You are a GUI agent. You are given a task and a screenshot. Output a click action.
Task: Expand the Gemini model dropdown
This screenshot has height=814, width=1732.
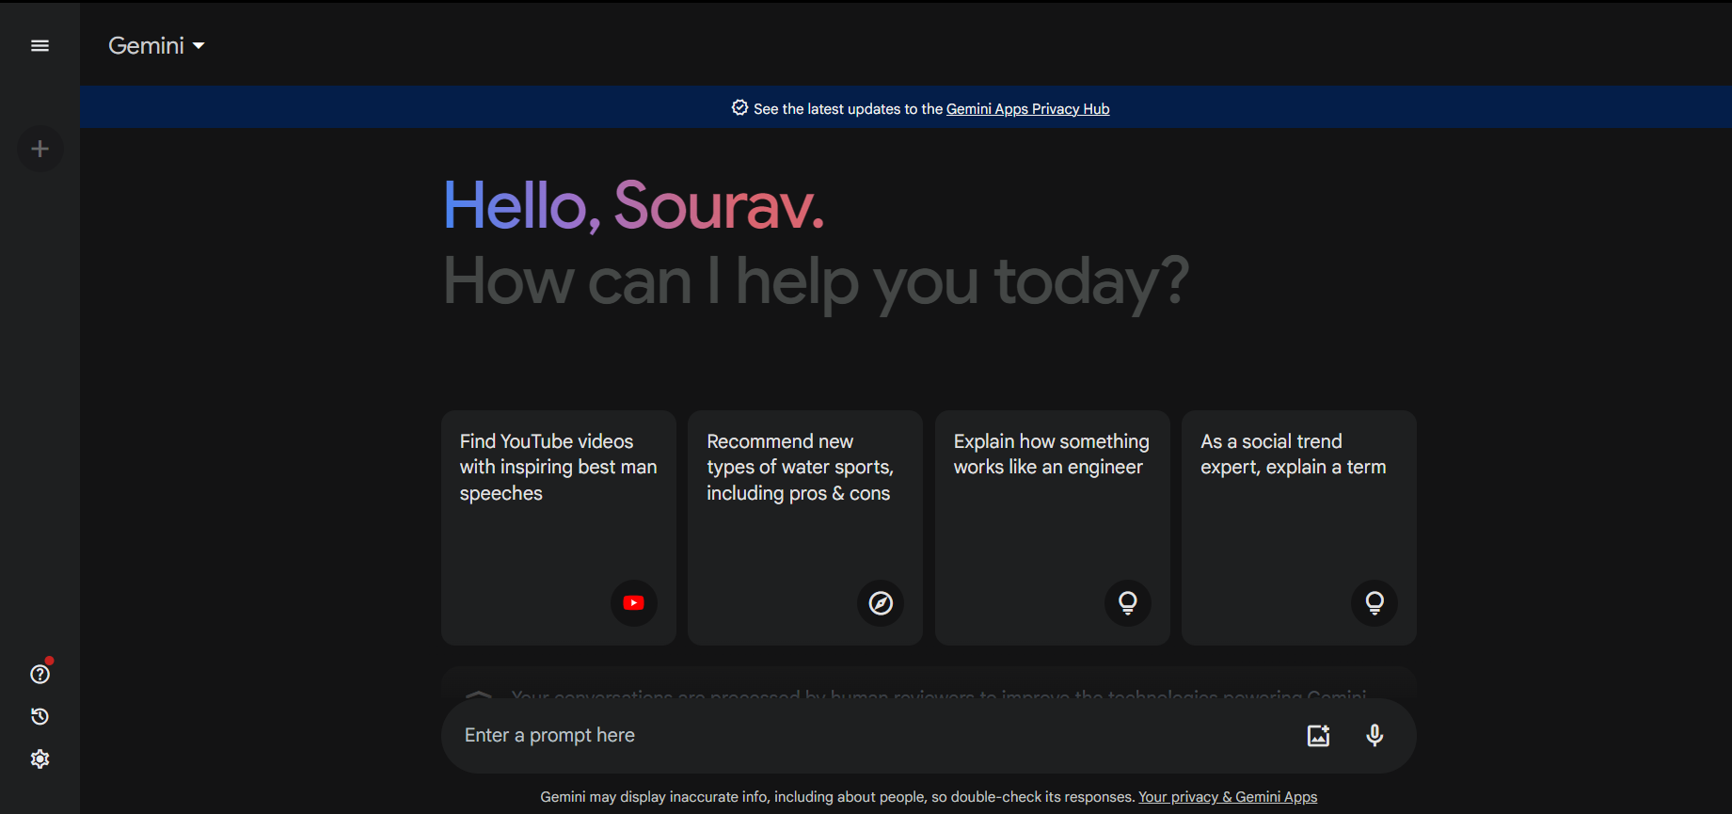(x=156, y=45)
